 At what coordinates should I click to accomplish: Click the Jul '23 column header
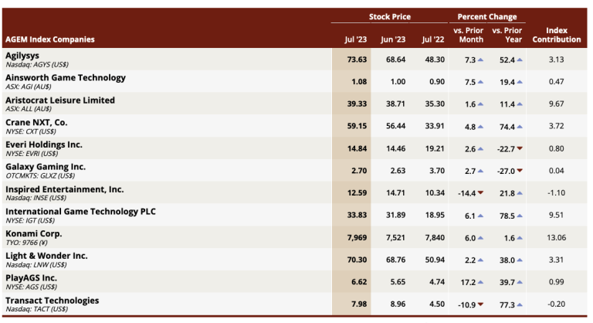[x=355, y=39]
